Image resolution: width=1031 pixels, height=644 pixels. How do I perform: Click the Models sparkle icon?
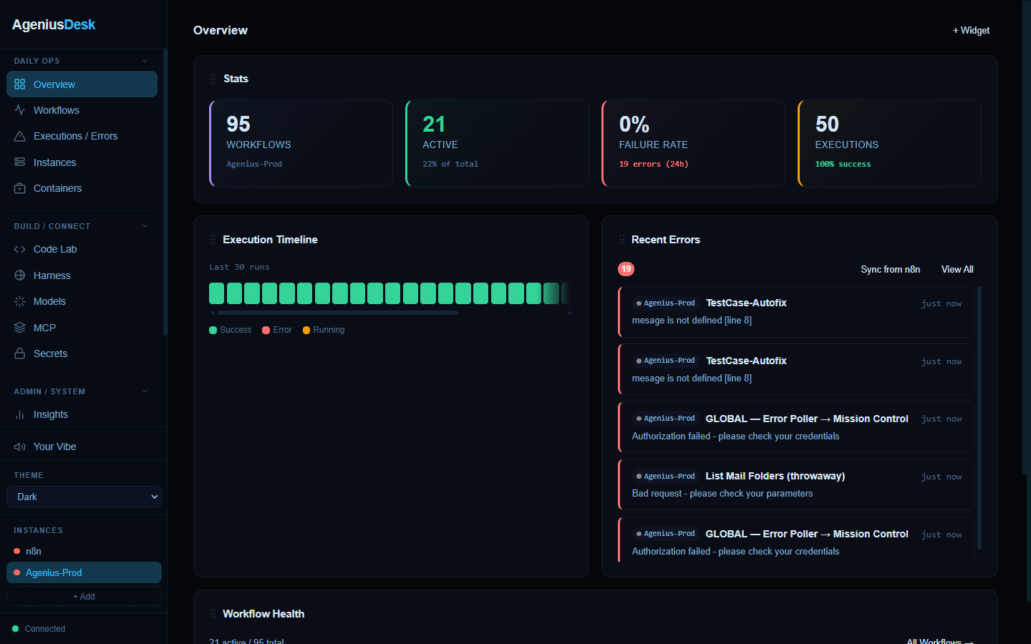click(x=19, y=301)
